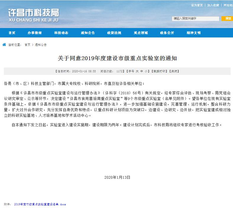Click the 当前位置 label in breadcrumb
The image size is (233, 215).
tap(15, 45)
